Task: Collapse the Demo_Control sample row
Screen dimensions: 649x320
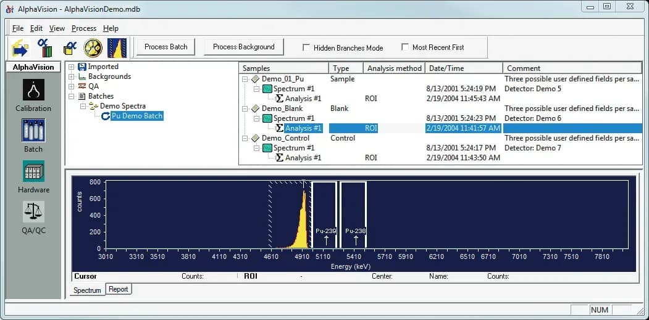Action: click(245, 138)
